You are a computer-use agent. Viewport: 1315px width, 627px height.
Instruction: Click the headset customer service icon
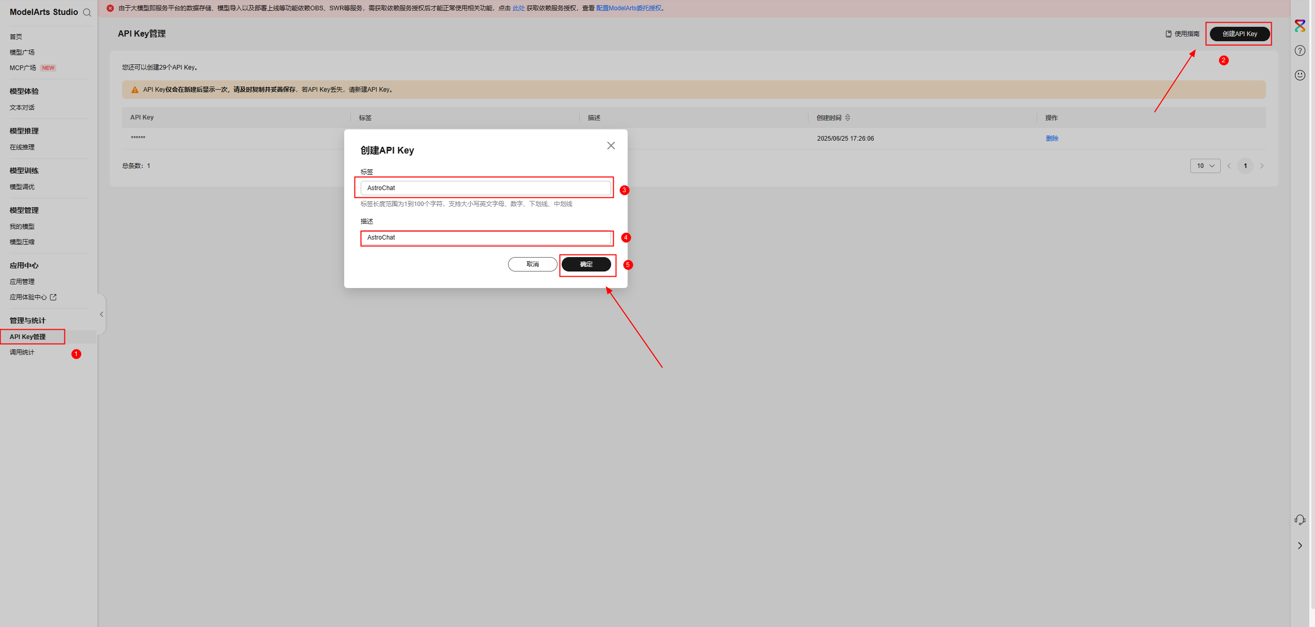pyautogui.click(x=1300, y=520)
